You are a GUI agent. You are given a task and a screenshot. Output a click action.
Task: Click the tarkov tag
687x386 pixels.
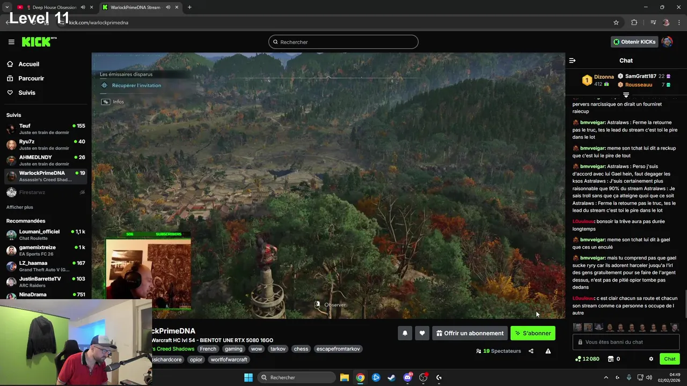[x=278, y=349]
